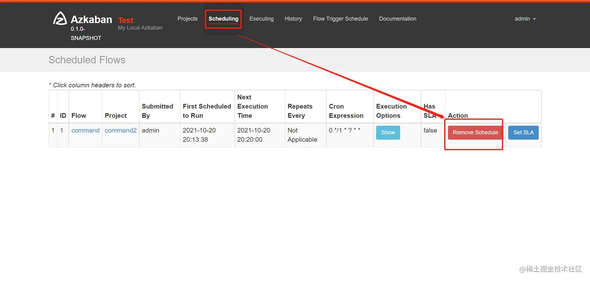
Task: Open the command flow link
Action: tap(85, 130)
